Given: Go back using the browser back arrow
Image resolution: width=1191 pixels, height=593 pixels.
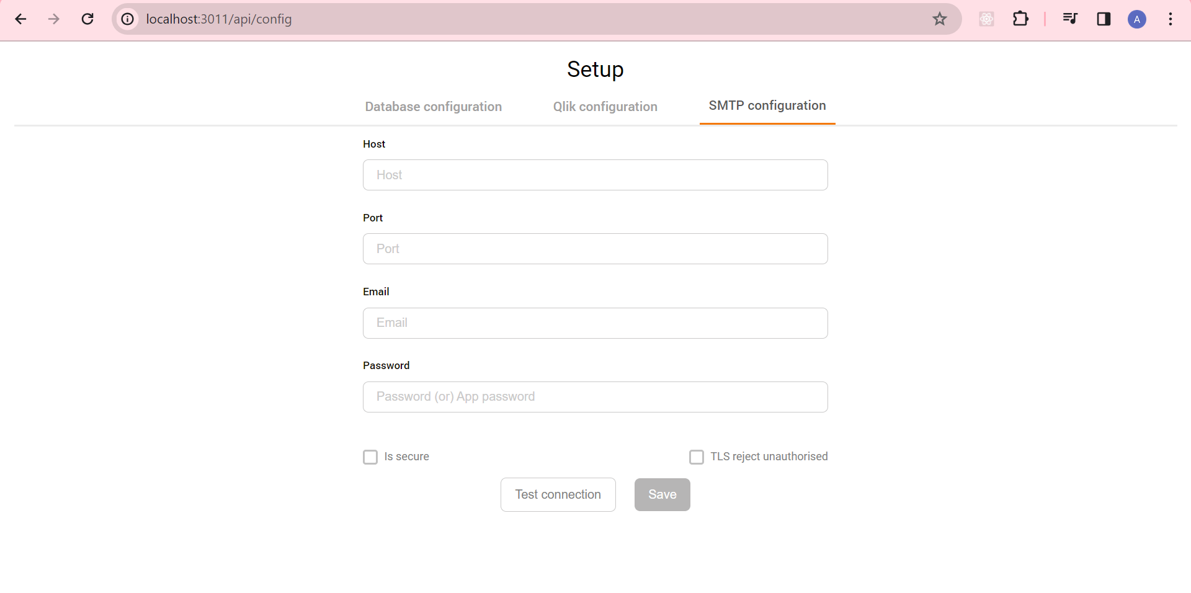Looking at the screenshot, I should (x=21, y=19).
